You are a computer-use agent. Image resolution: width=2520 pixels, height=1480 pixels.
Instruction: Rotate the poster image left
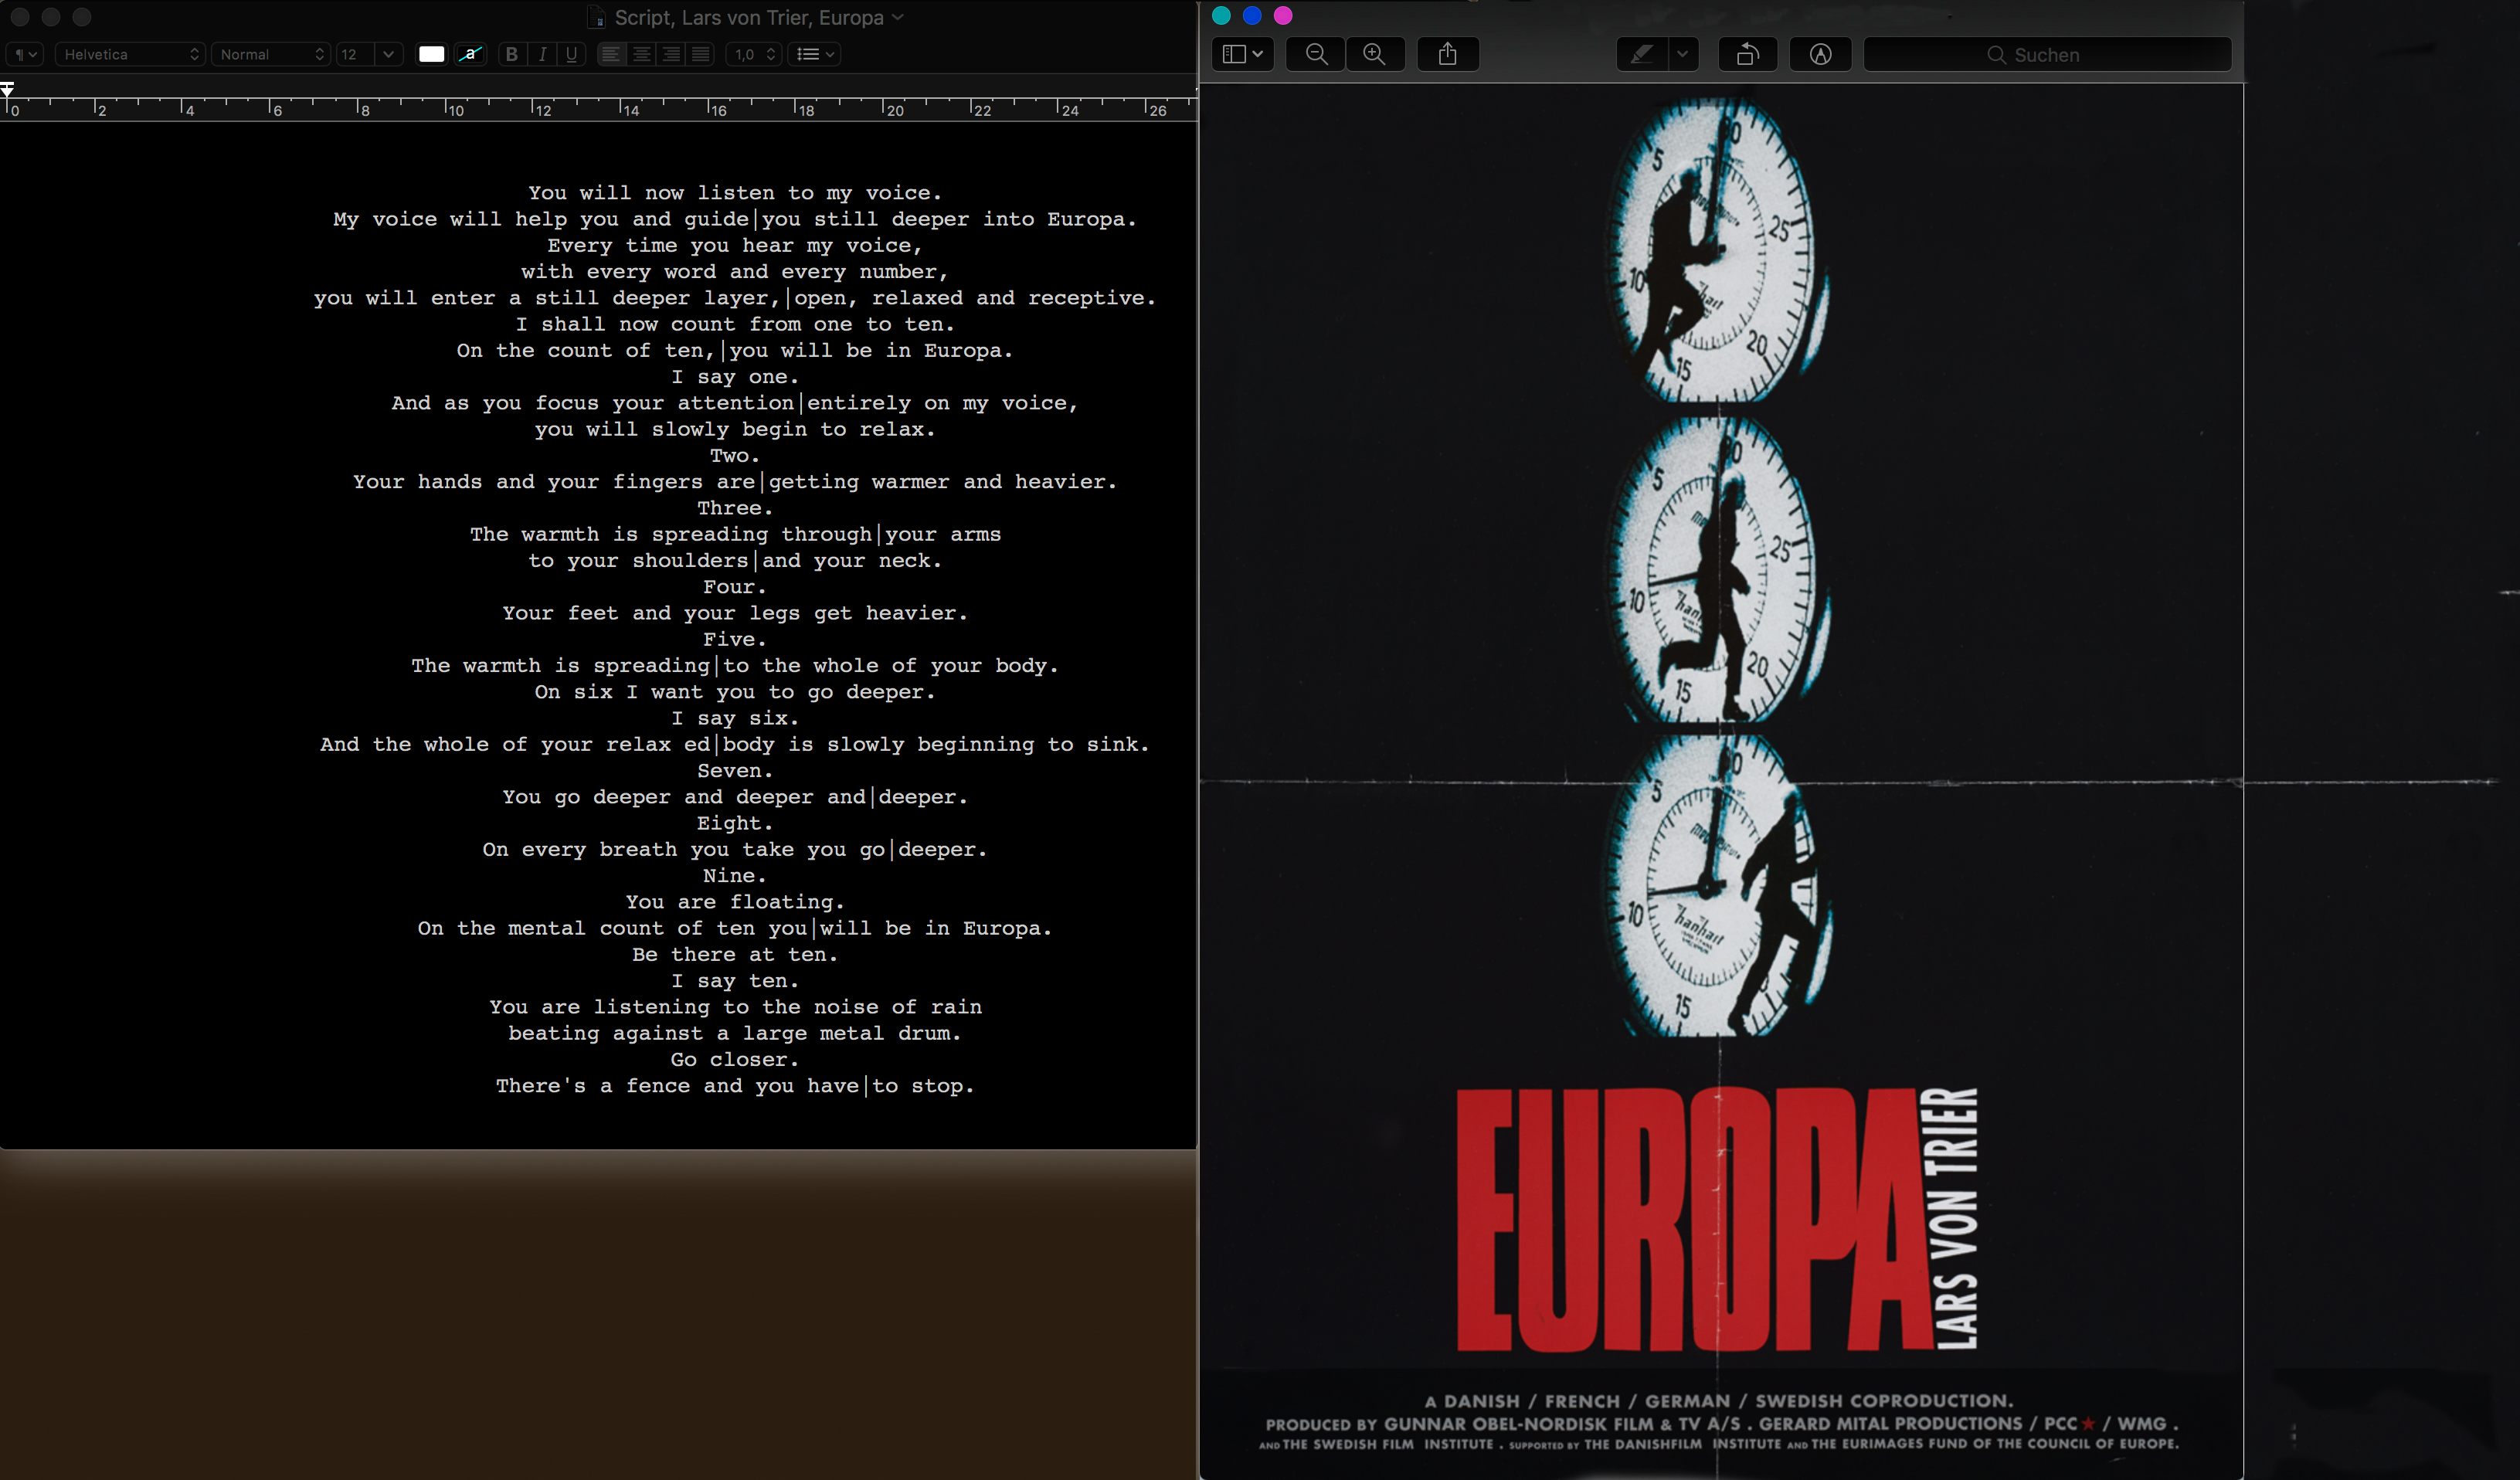[1747, 54]
